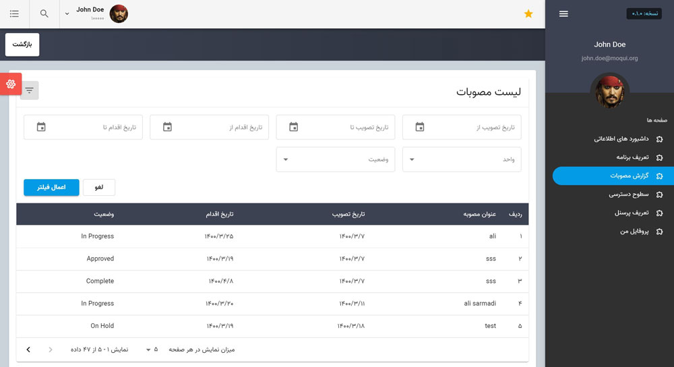Viewport: 674px width, 367px height.
Task: Open the list menu icon in top bar
Action: (14, 13)
